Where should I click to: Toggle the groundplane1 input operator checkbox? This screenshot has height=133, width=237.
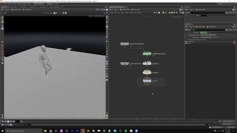186,41
